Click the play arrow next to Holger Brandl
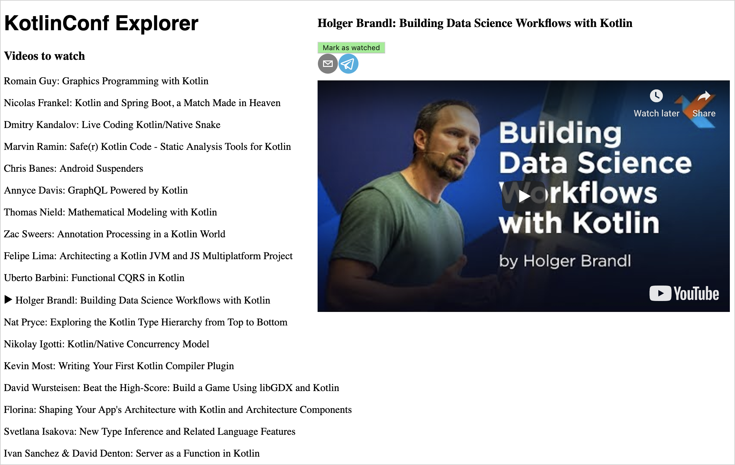The width and height of the screenshot is (735, 465). pyautogui.click(x=7, y=300)
